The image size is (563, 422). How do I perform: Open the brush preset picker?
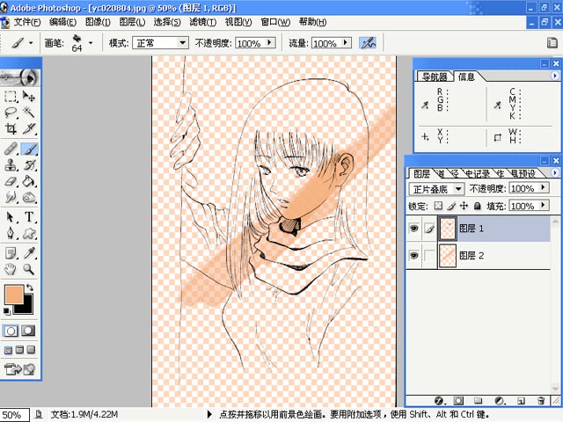pos(91,43)
